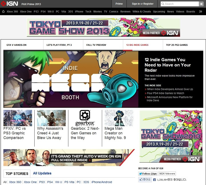Open PAX Prime 2013 link
The height and width of the screenshot is (185, 206).
31,4
